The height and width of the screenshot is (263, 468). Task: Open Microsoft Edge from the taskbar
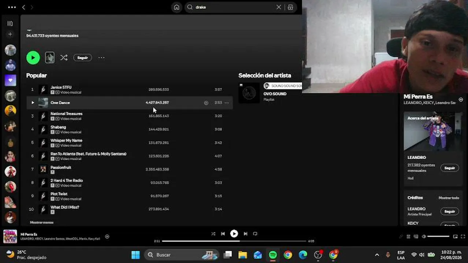click(x=303, y=255)
